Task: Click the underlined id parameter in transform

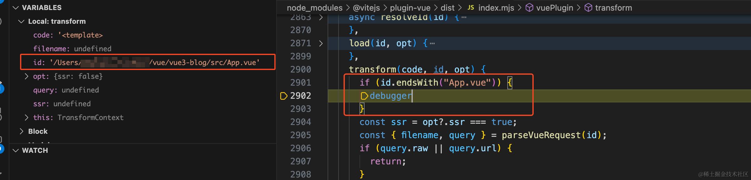Action: coord(438,69)
